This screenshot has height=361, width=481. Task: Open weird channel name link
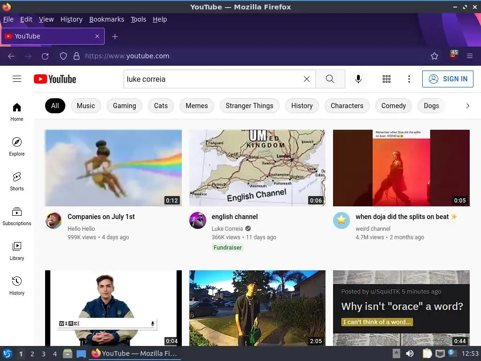373,229
